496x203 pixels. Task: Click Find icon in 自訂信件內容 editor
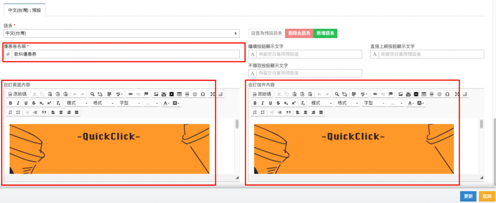[x=337, y=94]
